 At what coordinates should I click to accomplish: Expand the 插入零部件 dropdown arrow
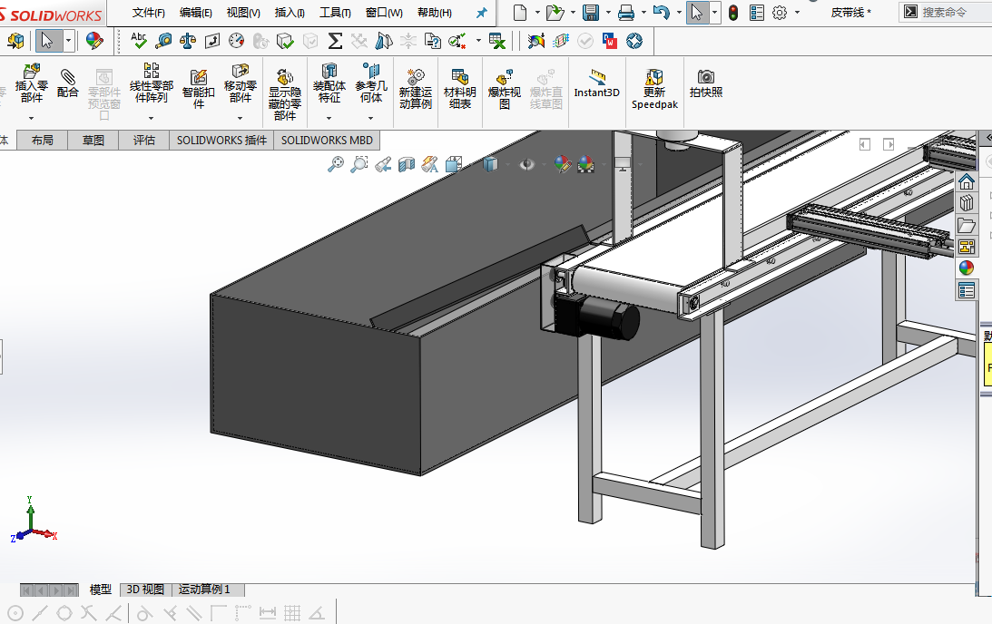31,118
